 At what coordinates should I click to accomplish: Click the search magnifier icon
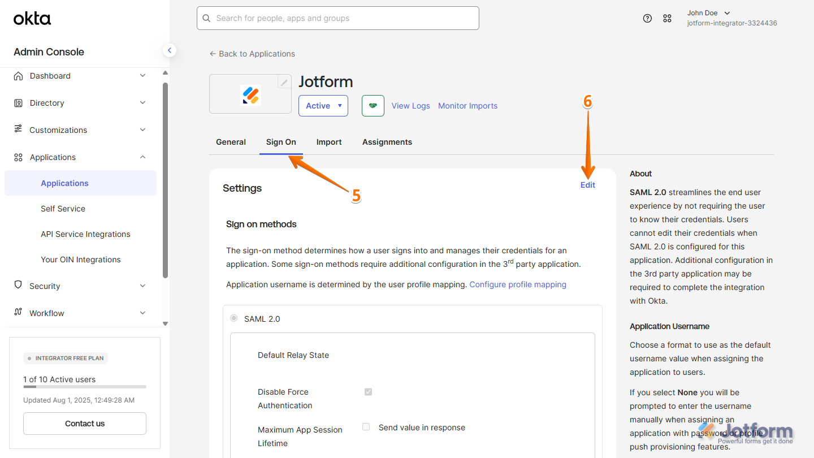(207, 18)
